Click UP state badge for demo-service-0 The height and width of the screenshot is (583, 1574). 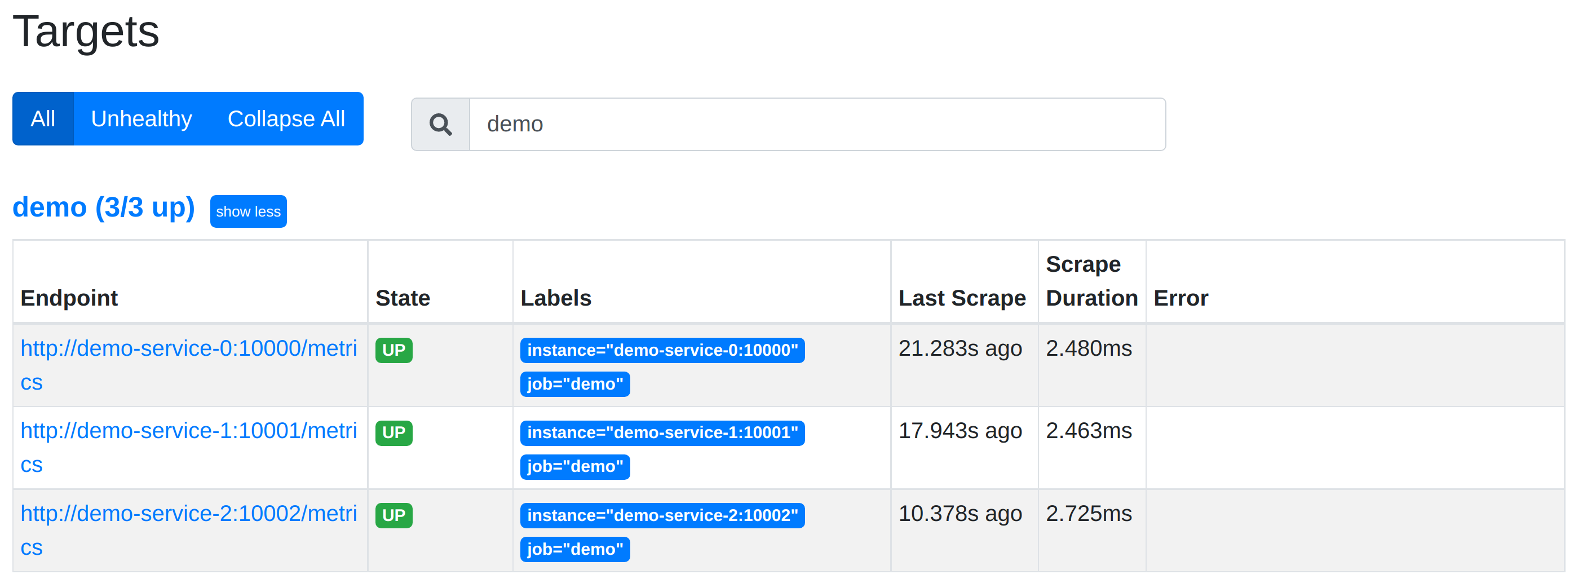point(393,350)
